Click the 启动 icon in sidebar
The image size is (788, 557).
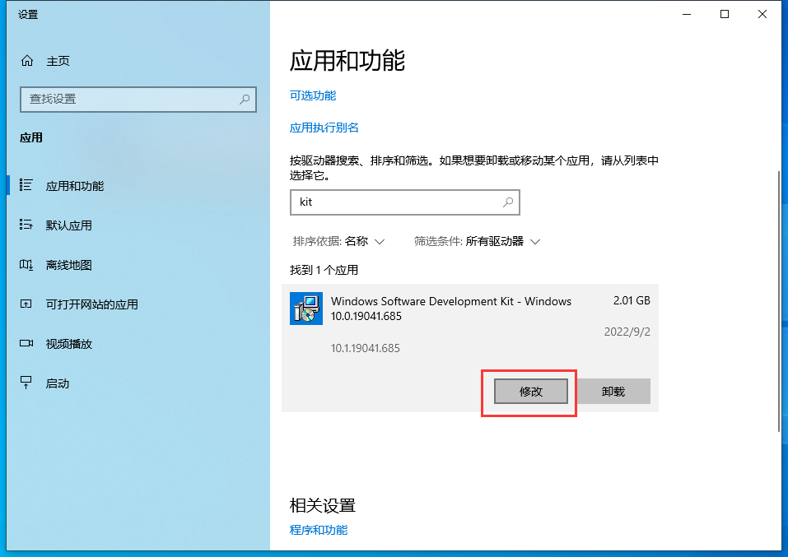point(26,383)
